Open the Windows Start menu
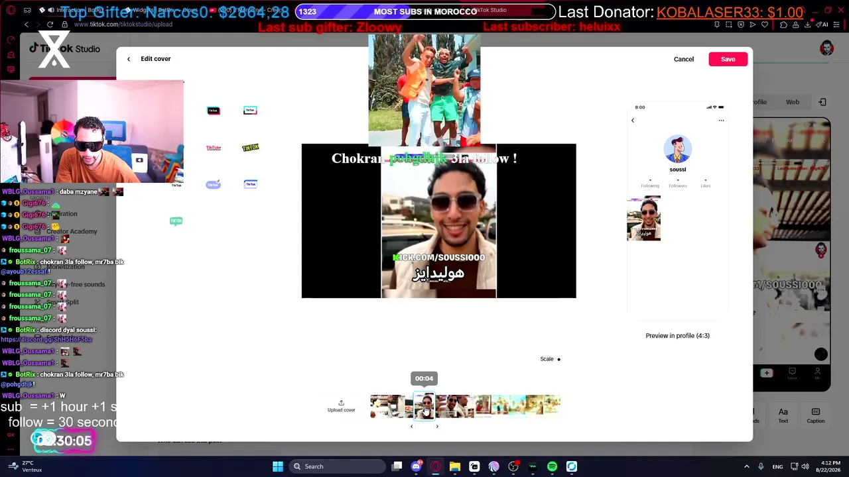This screenshot has width=849, height=477. tap(278, 466)
